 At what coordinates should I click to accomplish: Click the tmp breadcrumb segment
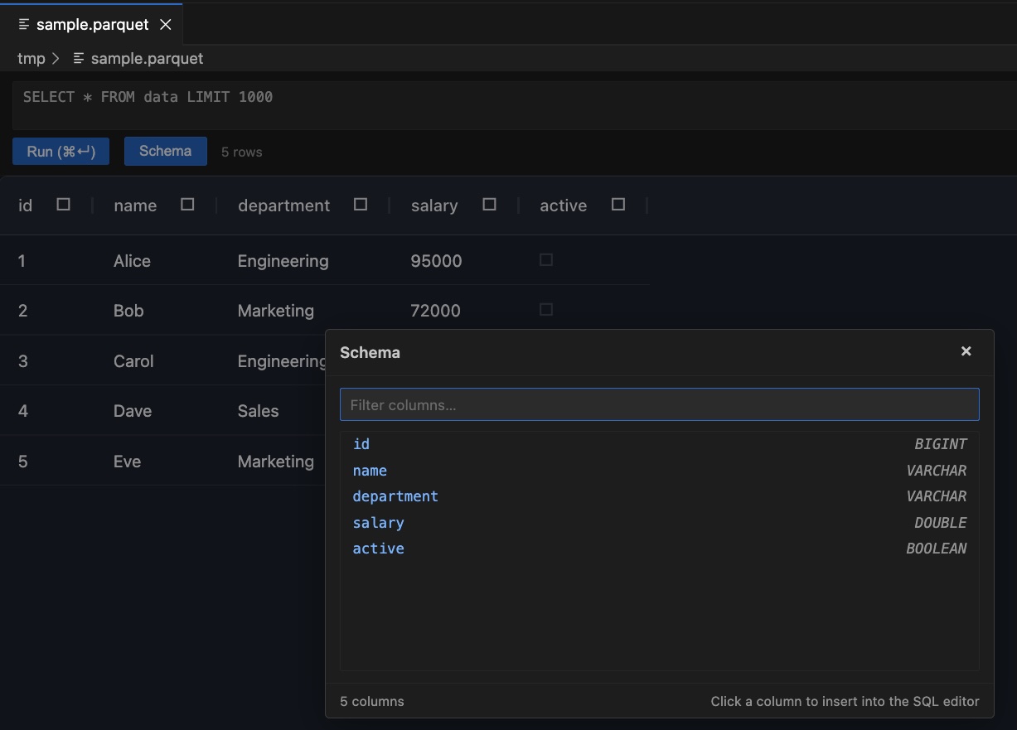[x=31, y=59]
